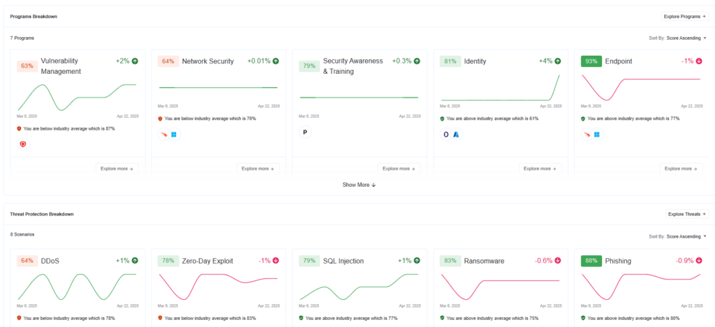Click the Windows logo icon in Endpoint card
This screenshot has width=715, height=327.
(596, 135)
